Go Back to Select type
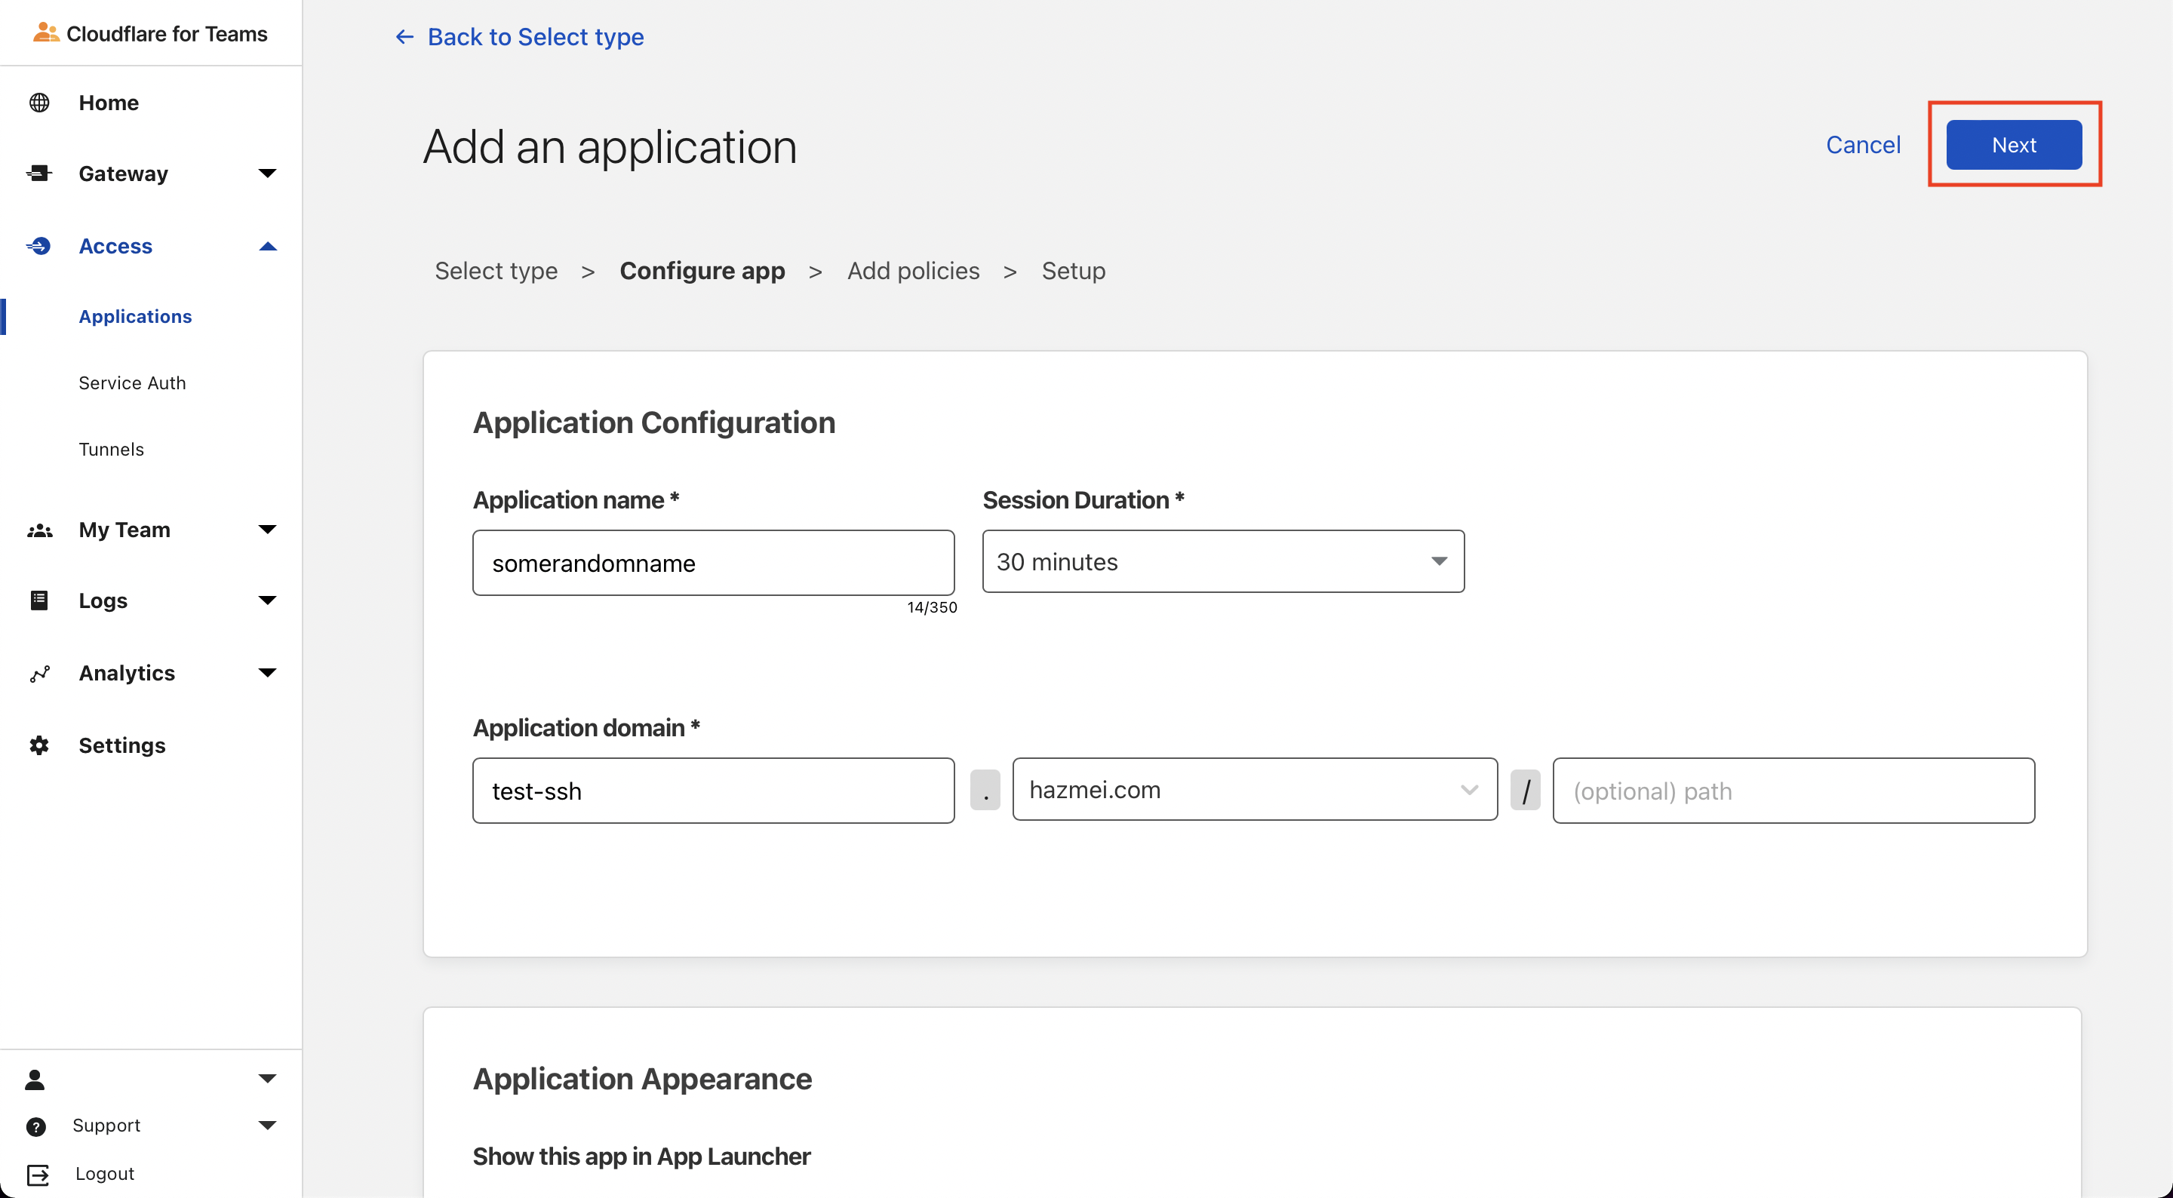Screen dimensions: 2173x1198 pos(519,36)
